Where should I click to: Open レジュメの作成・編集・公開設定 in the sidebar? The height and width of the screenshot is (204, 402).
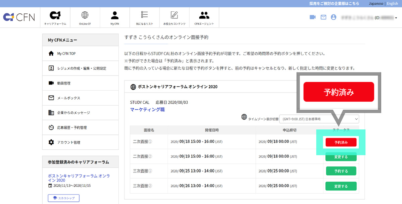[x=80, y=68]
